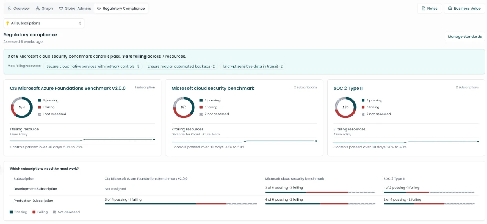
Task: Click '2 subscriptions' label on SOC 2 card
Action: coord(467,87)
